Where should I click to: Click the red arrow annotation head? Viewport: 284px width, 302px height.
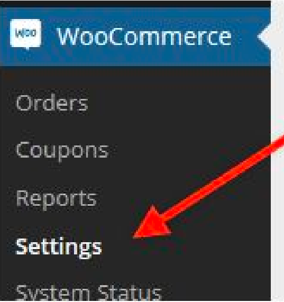152,223
